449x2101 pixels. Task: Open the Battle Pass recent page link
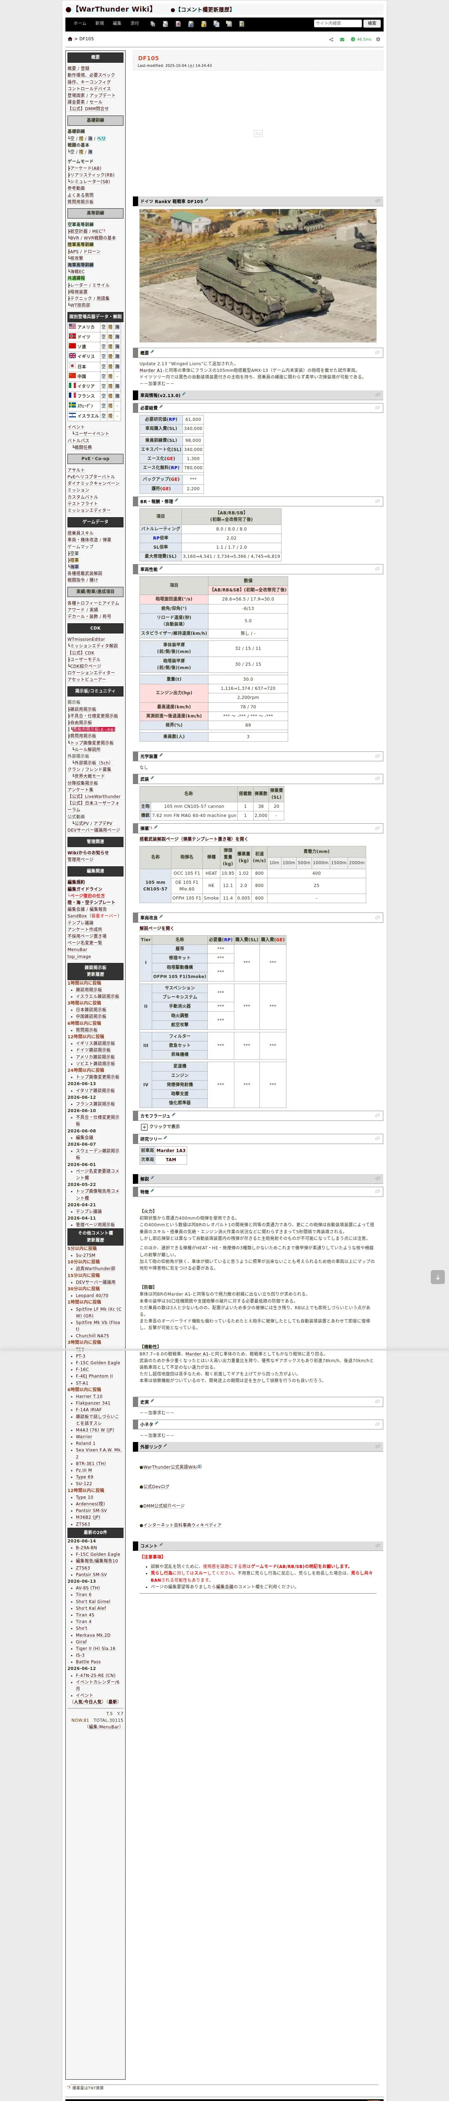click(88, 1662)
